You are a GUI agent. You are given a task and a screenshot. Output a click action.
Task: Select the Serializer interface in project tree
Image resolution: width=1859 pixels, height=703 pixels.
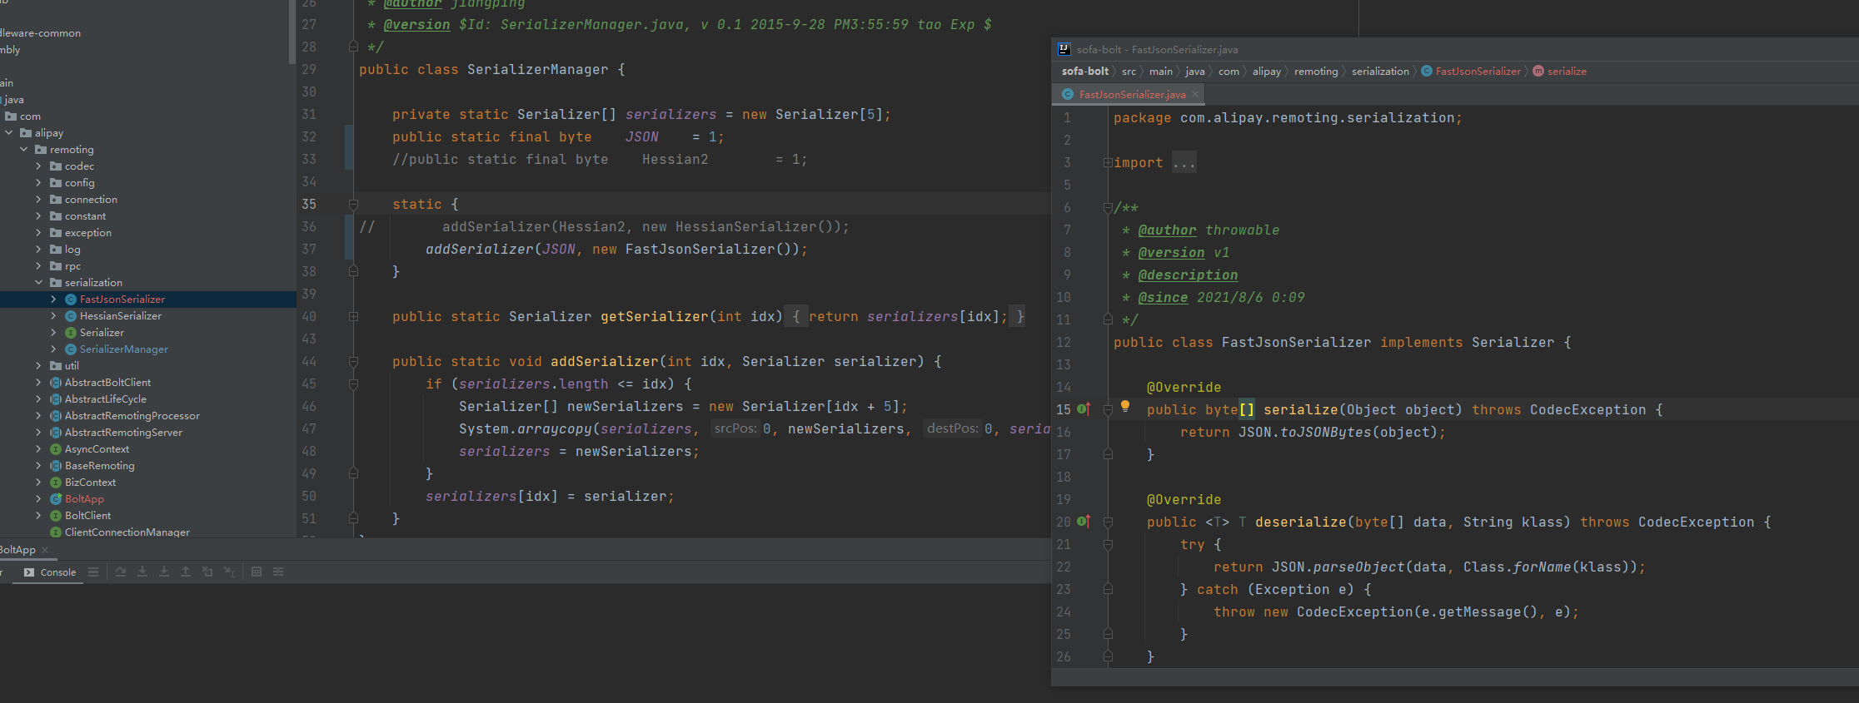[x=102, y=333]
